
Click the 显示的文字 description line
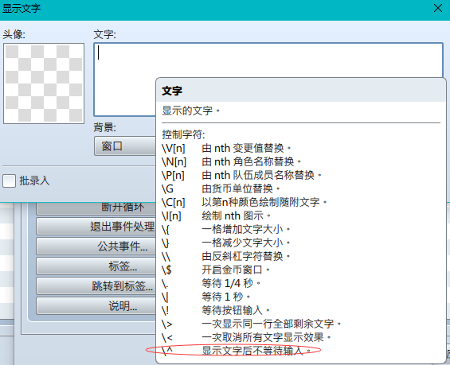(191, 111)
